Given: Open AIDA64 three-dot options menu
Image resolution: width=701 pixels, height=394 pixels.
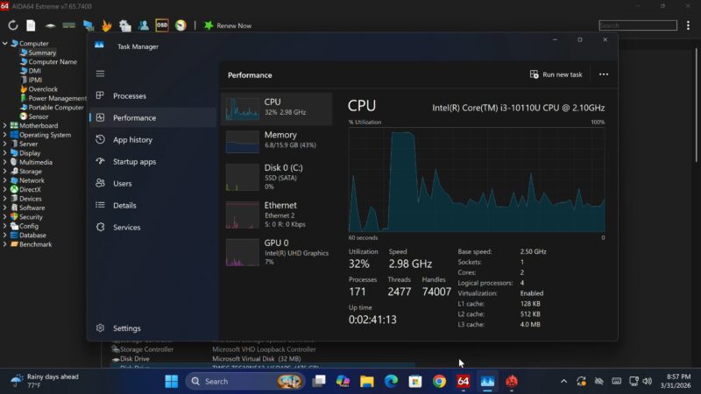Looking at the screenshot, I should click(x=688, y=25).
